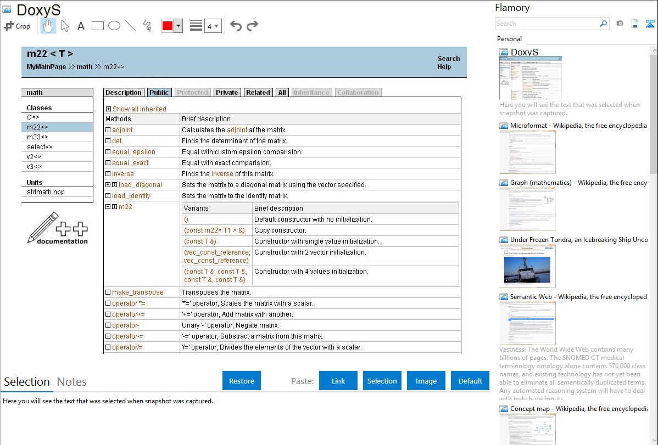This screenshot has width=658, height=445.
Task: Select the freehand squiggle tool
Action: click(147, 26)
